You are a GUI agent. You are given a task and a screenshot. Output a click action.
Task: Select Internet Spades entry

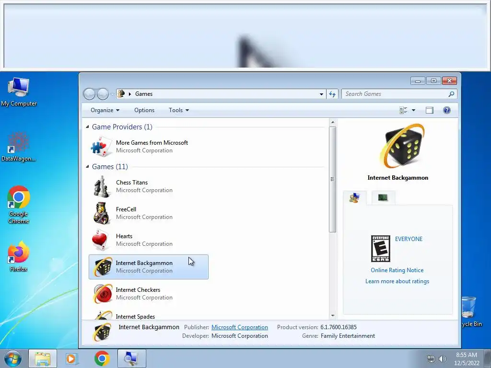(x=149, y=315)
